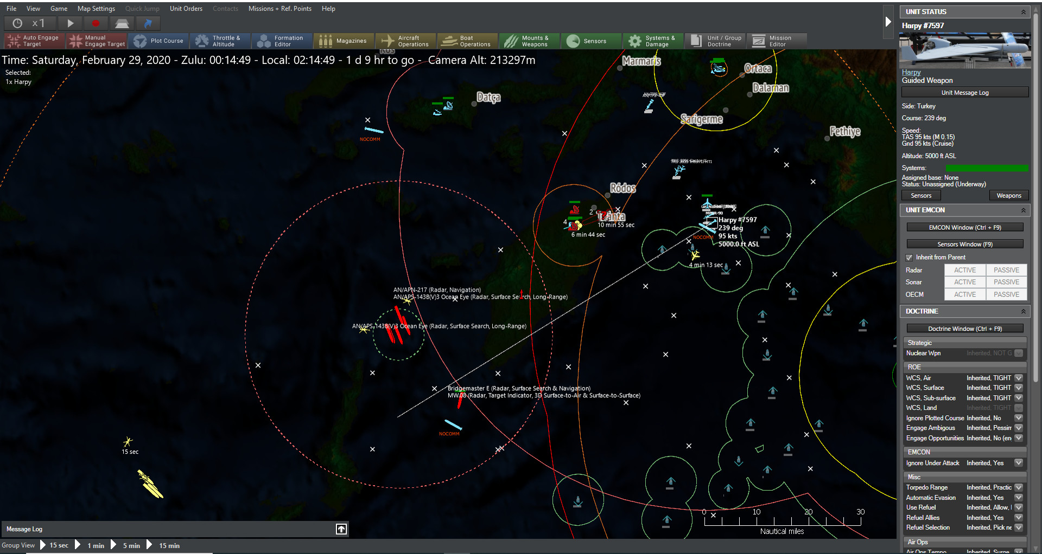Open the Unit Orders menu
The image size is (1042, 554).
[x=186, y=8]
